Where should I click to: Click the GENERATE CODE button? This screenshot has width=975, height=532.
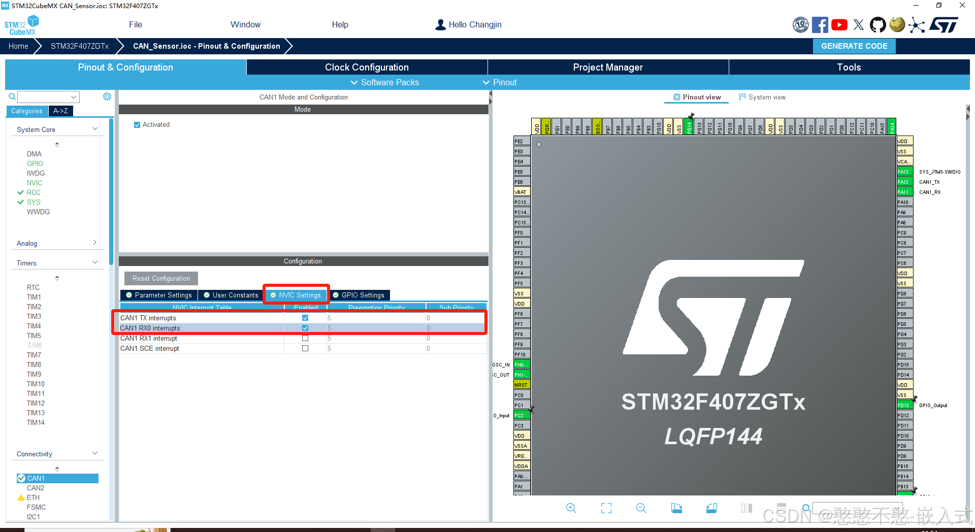tap(854, 46)
